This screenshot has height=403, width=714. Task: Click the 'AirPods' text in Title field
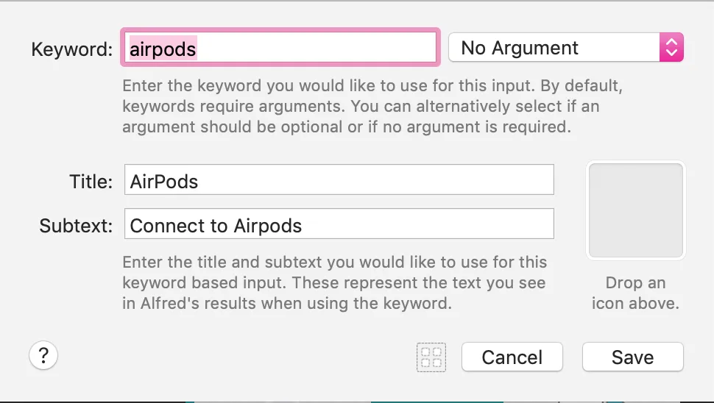click(x=164, y=181)
